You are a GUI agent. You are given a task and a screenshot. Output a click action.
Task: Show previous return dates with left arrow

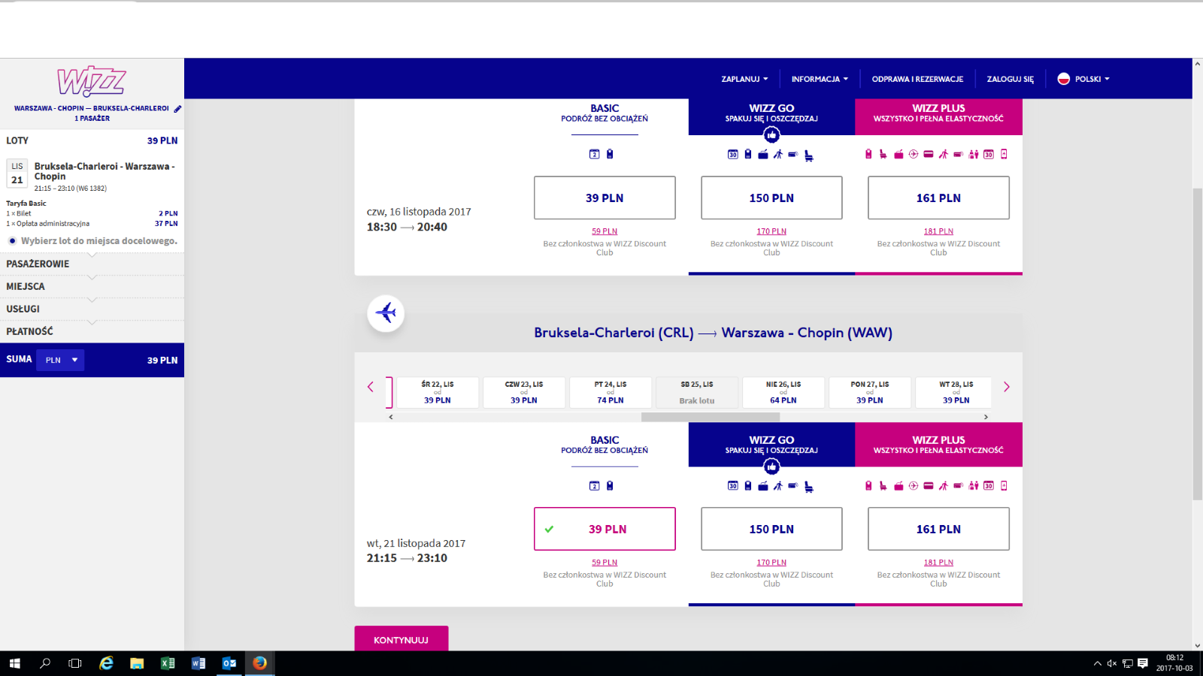pyautogui.click(x=371, y=387)
